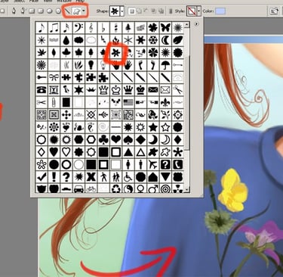Pick the eighth note shape
This screenshot has height=277, width=283.
click(42, 27)
